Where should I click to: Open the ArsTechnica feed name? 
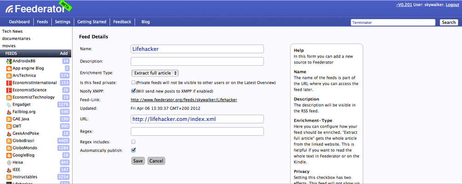pos(24,76)
